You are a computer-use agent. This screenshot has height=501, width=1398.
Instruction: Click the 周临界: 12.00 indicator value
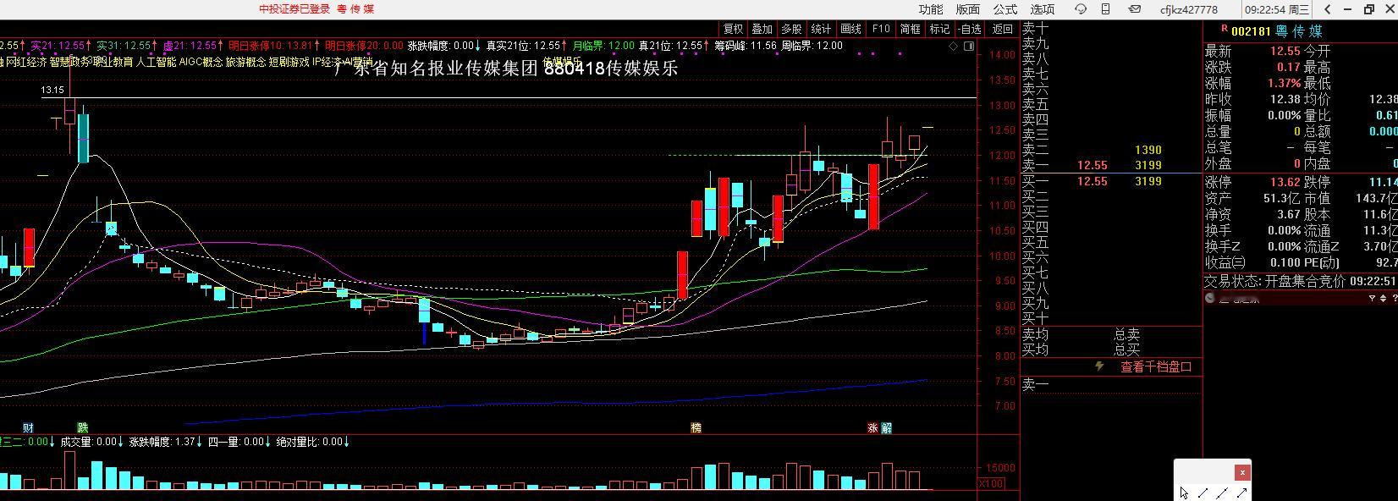point(812,46)
